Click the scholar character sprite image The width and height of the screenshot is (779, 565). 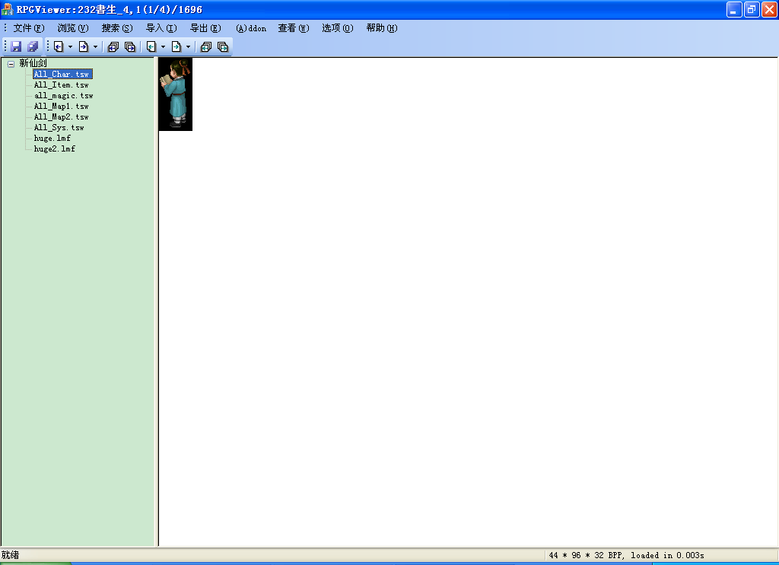point(176,94)
